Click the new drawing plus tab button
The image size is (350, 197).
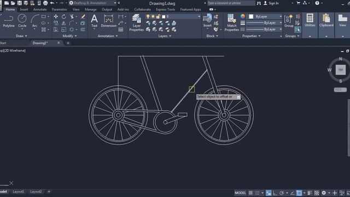click(x=68, y=43)
